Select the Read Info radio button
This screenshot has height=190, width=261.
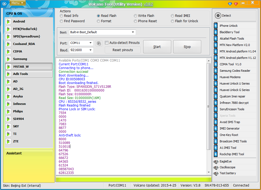(x=61, y=16)
